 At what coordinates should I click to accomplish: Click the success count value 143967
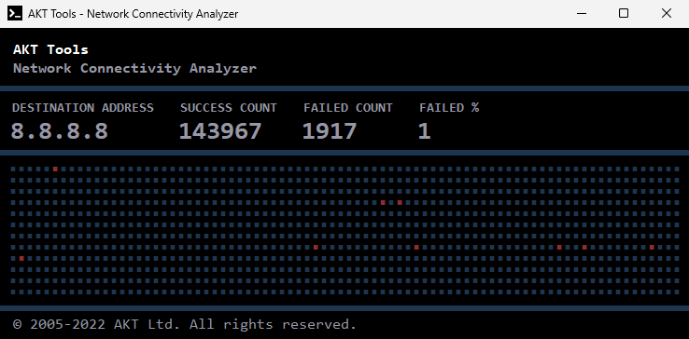pos(220,131)
